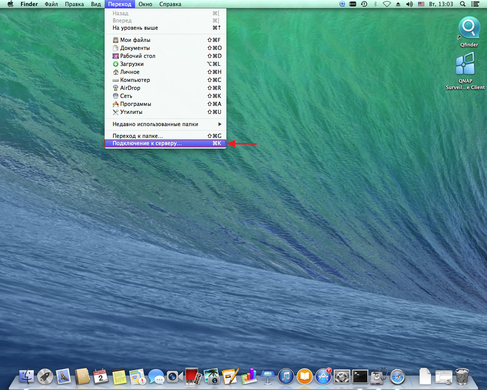Open the App Store icon with badge

(x=323, y=377)
